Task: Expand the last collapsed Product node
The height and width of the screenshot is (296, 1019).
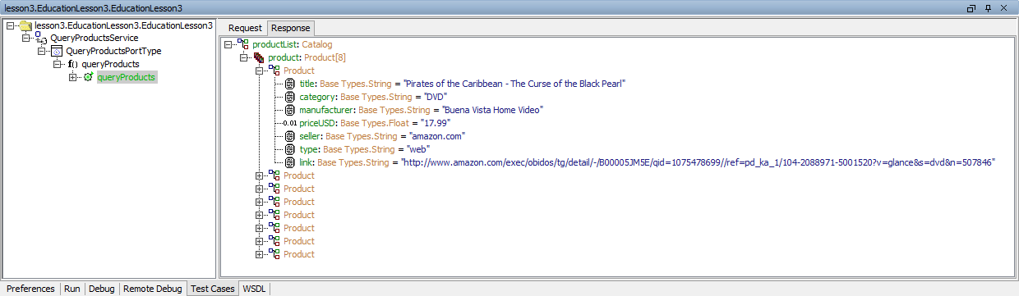Action: [261, 254]
